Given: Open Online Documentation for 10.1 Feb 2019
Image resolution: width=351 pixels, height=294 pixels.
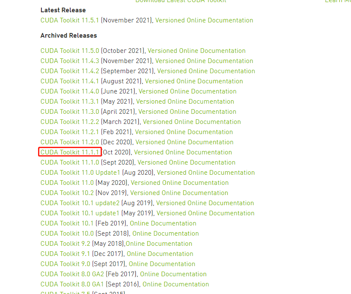Looking at the screenshot, I should (163, 223).
